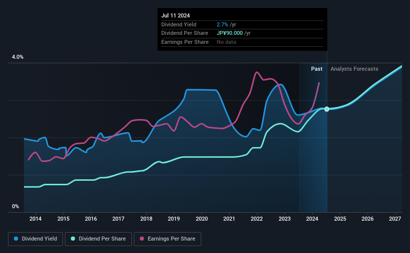
Task: Click the 2021 x-axis label
Action: [x=229, y=219]
